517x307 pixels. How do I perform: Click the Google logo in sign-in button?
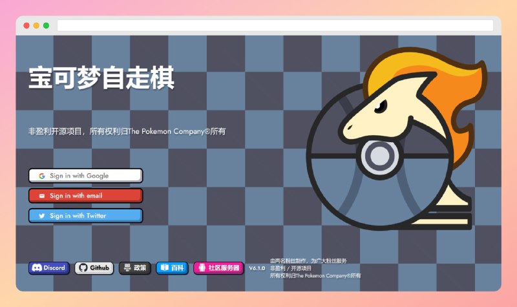(41, 176)
